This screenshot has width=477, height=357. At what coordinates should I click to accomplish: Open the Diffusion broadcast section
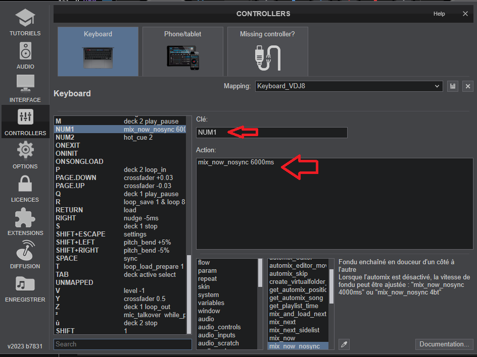(x=25, y=255)
